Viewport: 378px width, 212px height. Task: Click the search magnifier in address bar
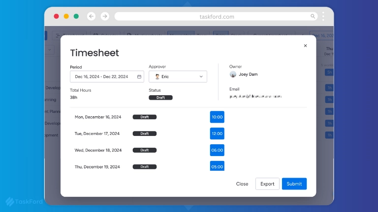(x=313, y=16)
